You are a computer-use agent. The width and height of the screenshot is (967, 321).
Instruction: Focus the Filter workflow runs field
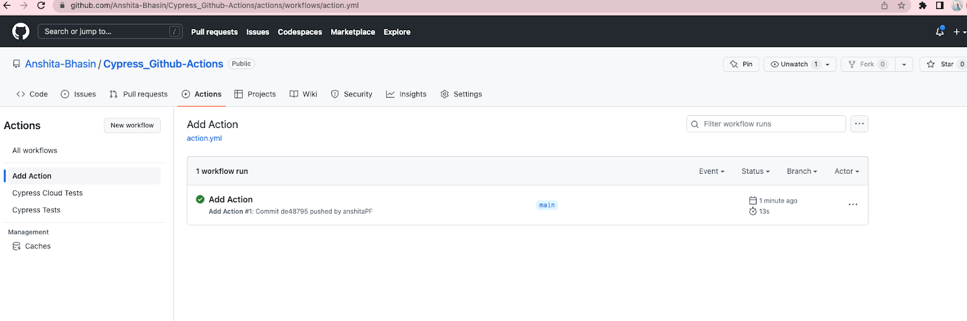point(766,124)
